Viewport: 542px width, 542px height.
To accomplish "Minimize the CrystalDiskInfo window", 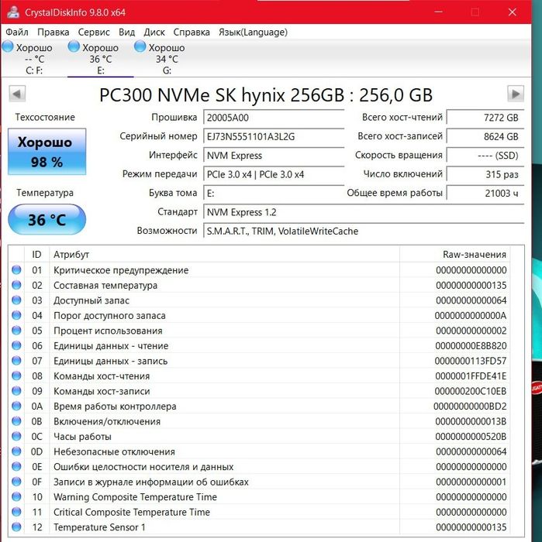I will point(439,12).
